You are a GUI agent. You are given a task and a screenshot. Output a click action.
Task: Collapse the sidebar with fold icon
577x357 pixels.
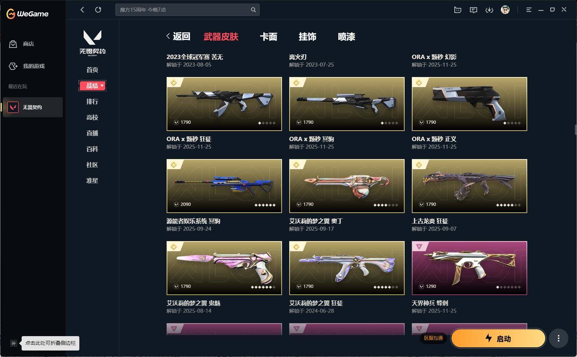click(x=13, y=343)
